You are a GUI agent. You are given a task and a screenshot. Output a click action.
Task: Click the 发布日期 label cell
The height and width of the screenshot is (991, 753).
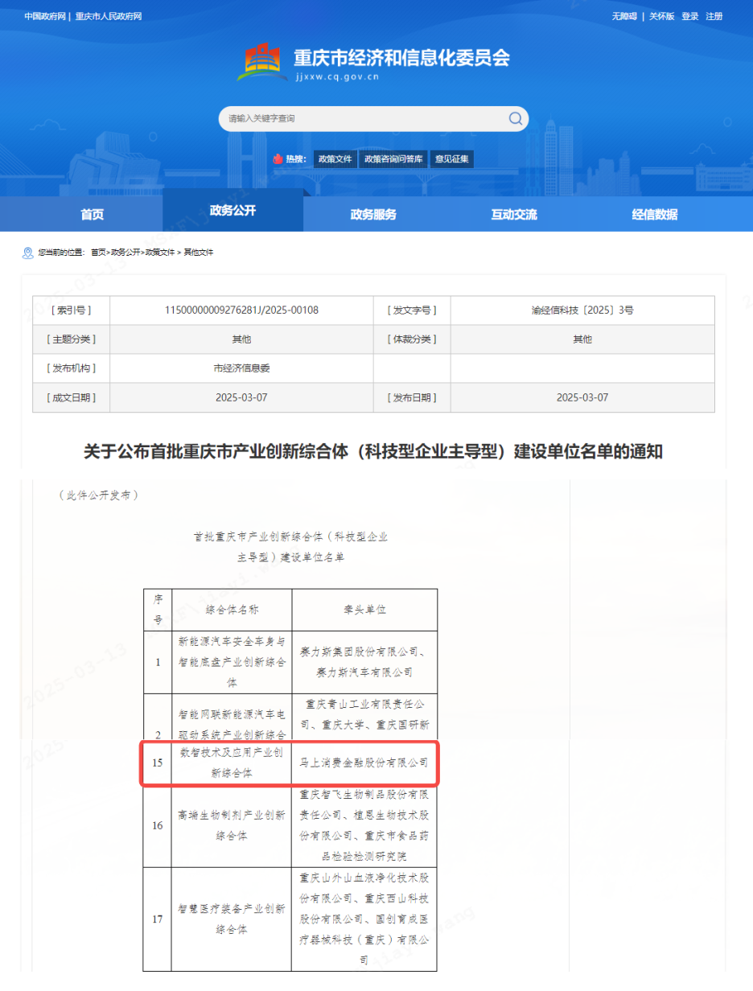click(412, 397)
